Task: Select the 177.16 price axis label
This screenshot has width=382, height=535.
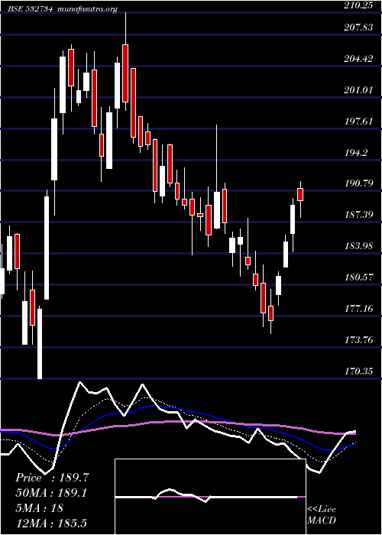Action: 358,309
